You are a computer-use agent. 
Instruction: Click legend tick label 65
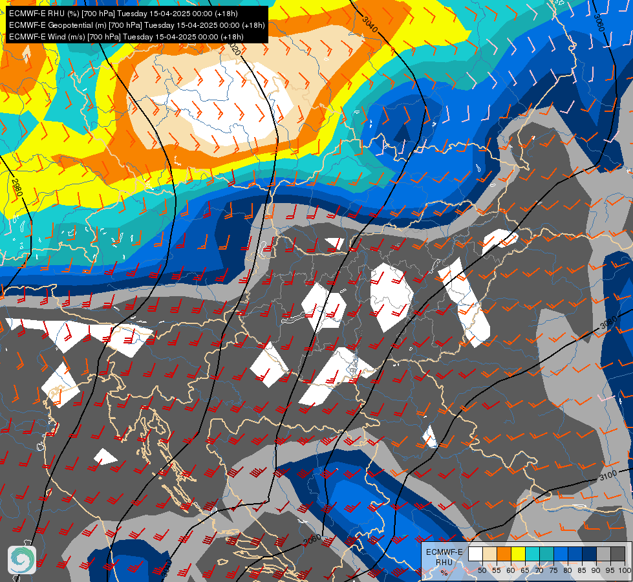[525, 570]
